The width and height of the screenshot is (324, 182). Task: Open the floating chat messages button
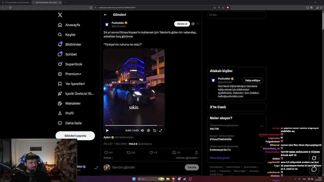[314, 169]
